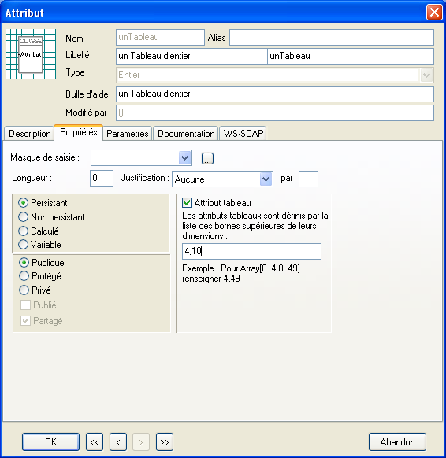Jump to the last attribute with >> button
446x458 pixels.
(165, 442)
